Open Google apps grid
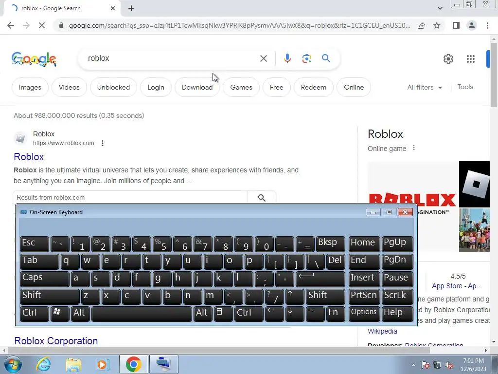The image size is (498, 374). click(470, 59)
